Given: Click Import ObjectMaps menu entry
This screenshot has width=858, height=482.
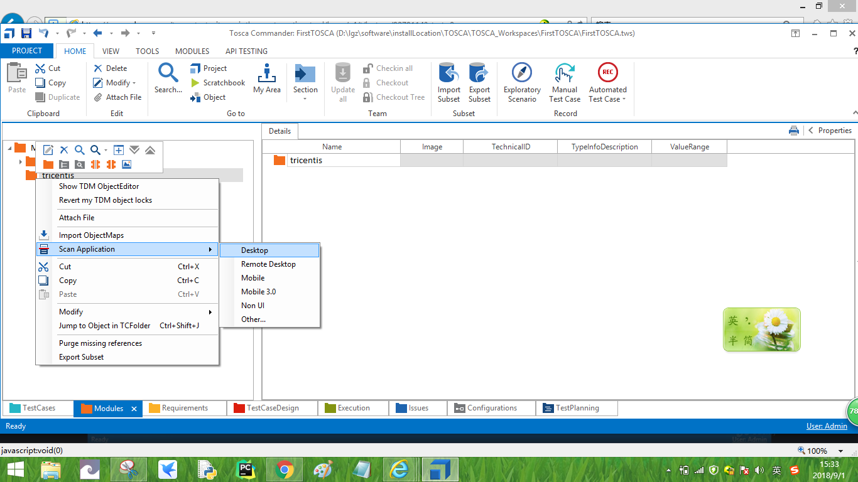Looking at the screenshot, I should [x=127, y=235].
